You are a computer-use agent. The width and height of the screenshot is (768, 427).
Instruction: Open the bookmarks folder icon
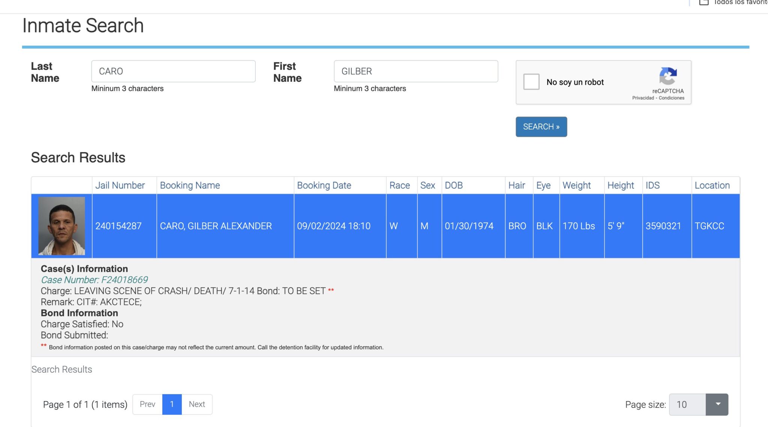coord(703,2)
